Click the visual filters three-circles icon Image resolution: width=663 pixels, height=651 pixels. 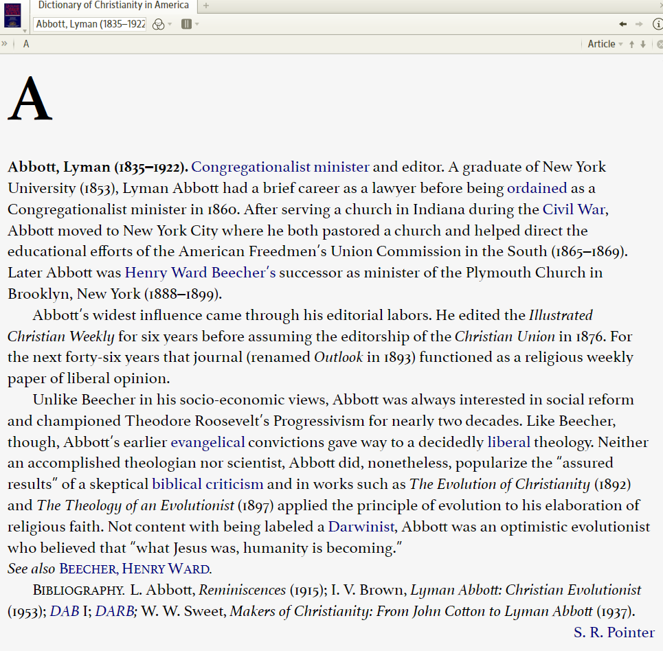point(158,24)
